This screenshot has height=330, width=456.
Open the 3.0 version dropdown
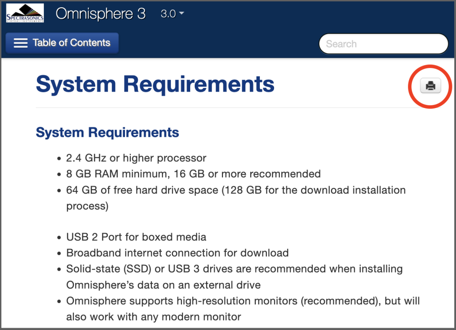172,14
